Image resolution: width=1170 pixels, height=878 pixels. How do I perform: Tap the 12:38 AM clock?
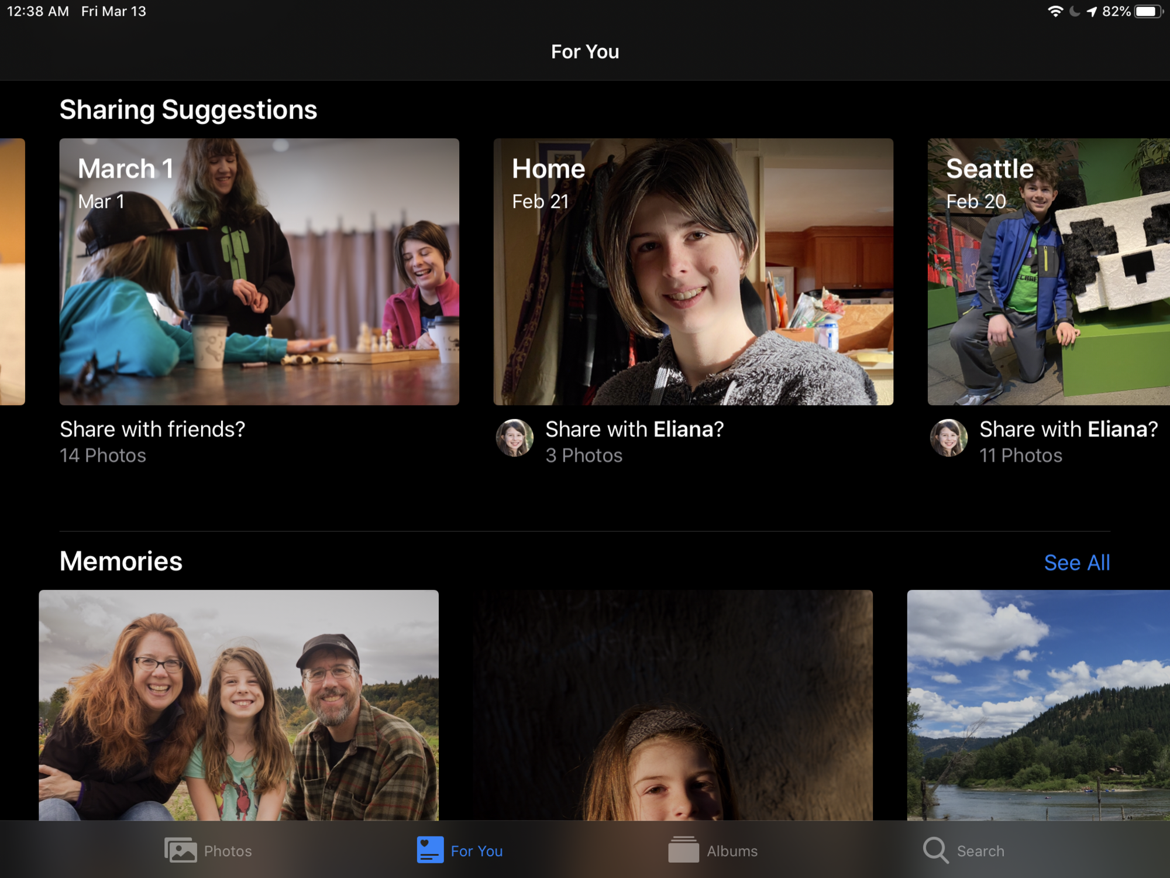[38, 12]
